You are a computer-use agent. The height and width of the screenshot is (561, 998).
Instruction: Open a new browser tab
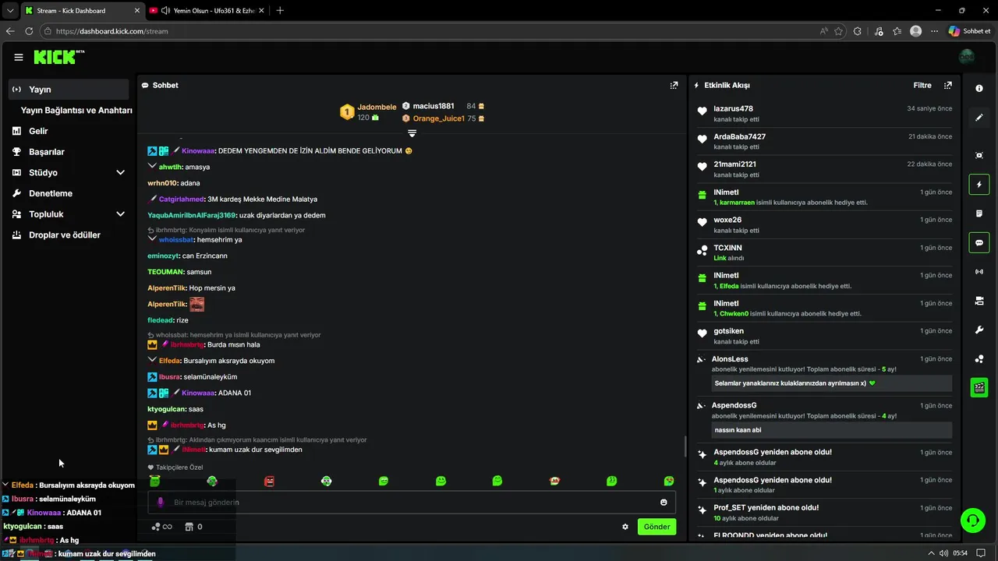pyautogui.click(x=280, y=10)
